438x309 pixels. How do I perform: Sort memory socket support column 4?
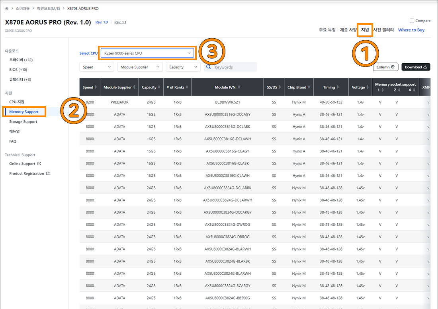tap(414, 90)
